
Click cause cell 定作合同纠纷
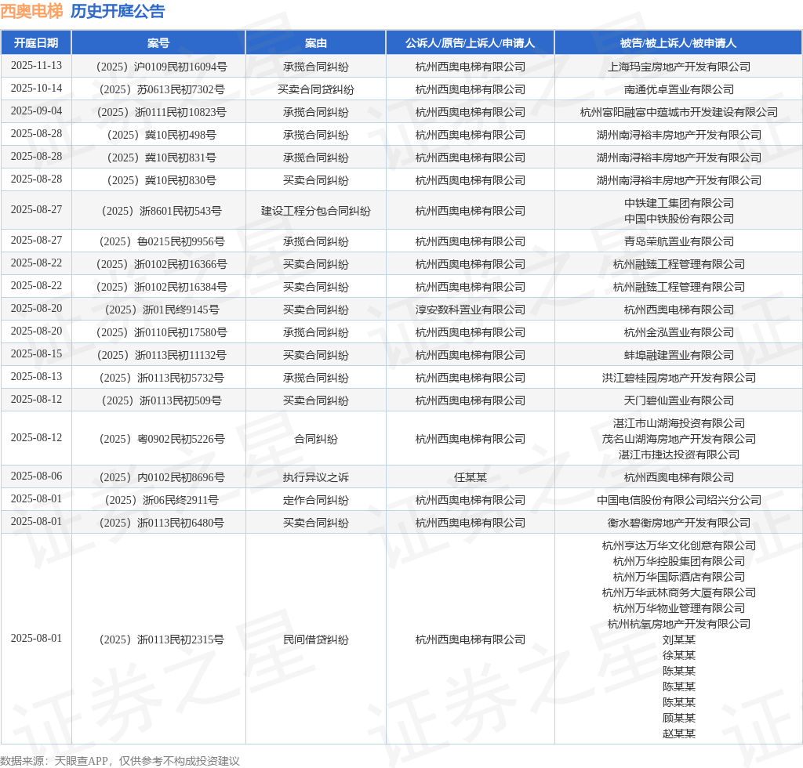pyautogui.click(x=315, y=501)
